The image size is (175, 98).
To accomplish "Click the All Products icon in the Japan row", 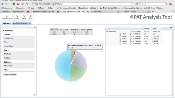I will [131, 41].
